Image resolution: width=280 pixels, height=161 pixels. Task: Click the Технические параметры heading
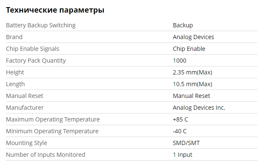[x=55, y=10]
